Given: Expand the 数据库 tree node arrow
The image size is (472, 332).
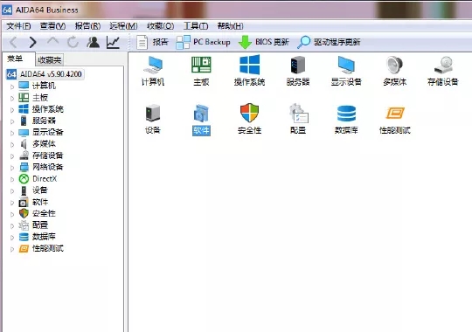Looking at the screenshot, I should [12, 238].
